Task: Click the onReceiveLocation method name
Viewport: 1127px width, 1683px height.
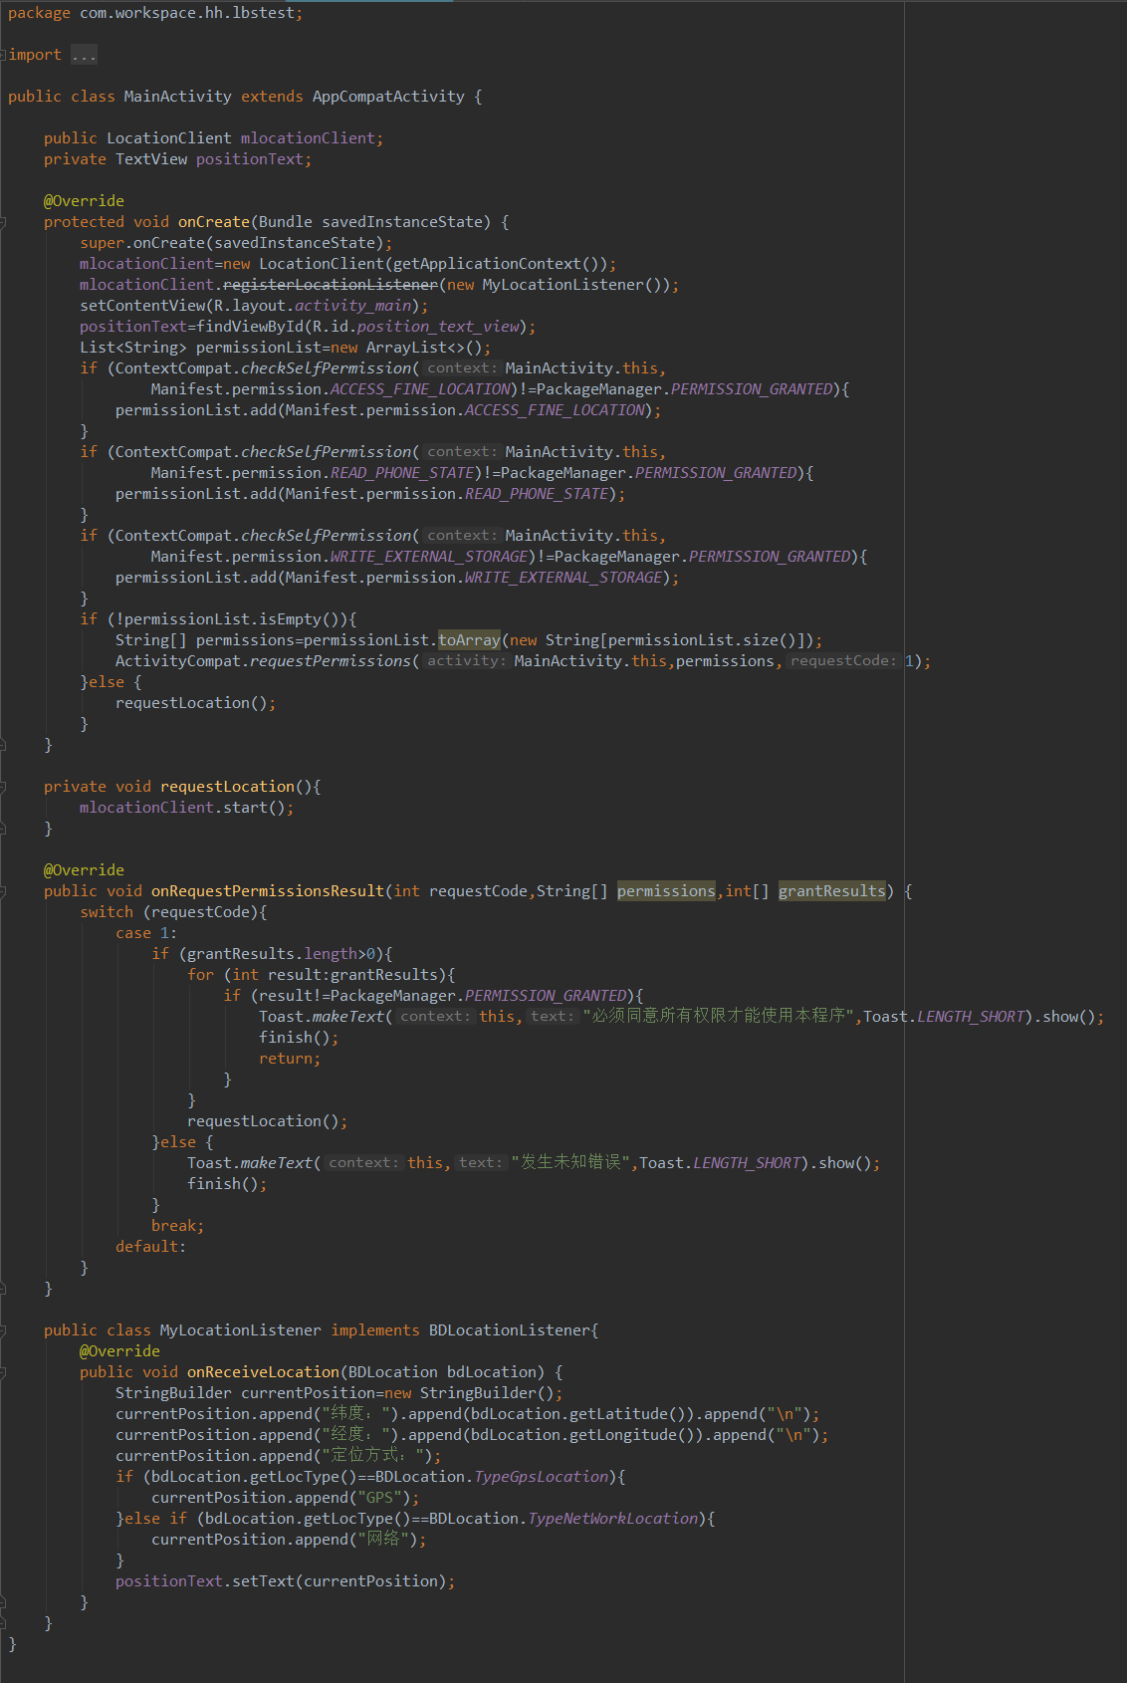Action: [263, 1372]
